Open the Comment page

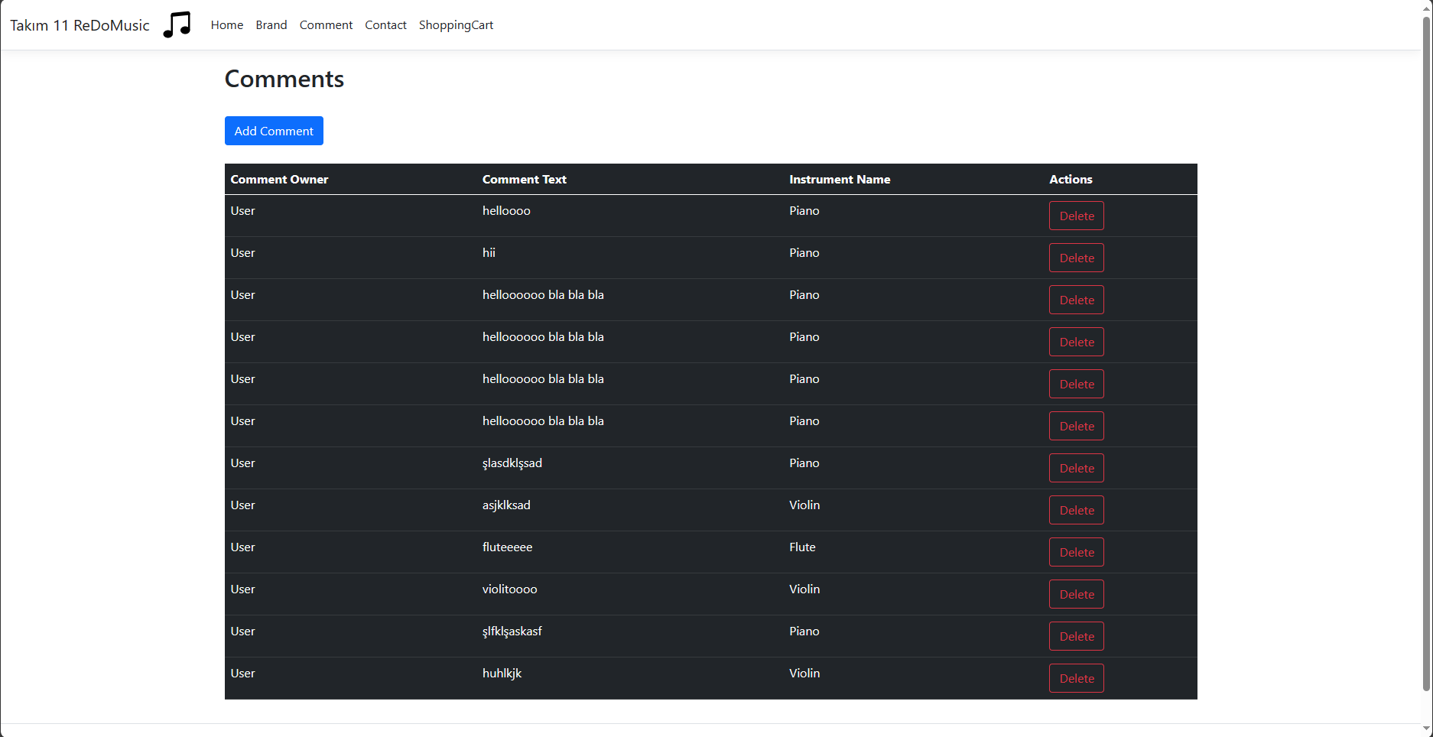326,24
